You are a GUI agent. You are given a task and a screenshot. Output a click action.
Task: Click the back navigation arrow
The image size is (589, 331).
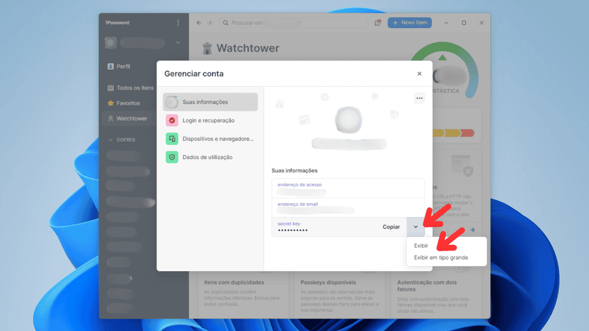[198, 22]
